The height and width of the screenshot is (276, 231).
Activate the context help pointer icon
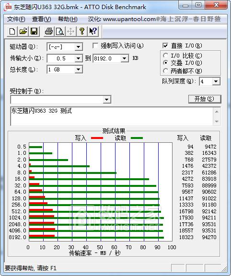(93, 31)
